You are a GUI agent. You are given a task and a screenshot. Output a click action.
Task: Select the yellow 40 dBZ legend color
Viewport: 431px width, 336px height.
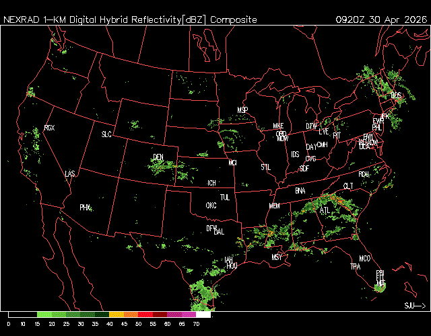tap(116, 314)
